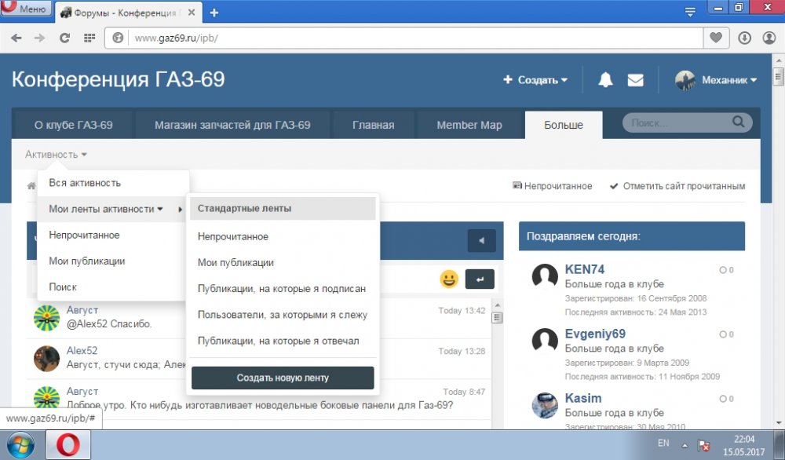Switch to the Member Map tab
This screenshot has width=785, height=460.
(469, 125)
